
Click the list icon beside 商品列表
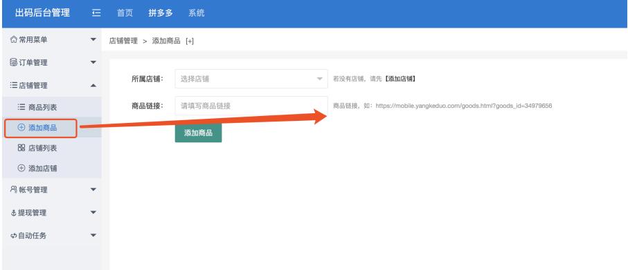pos(21,107)
